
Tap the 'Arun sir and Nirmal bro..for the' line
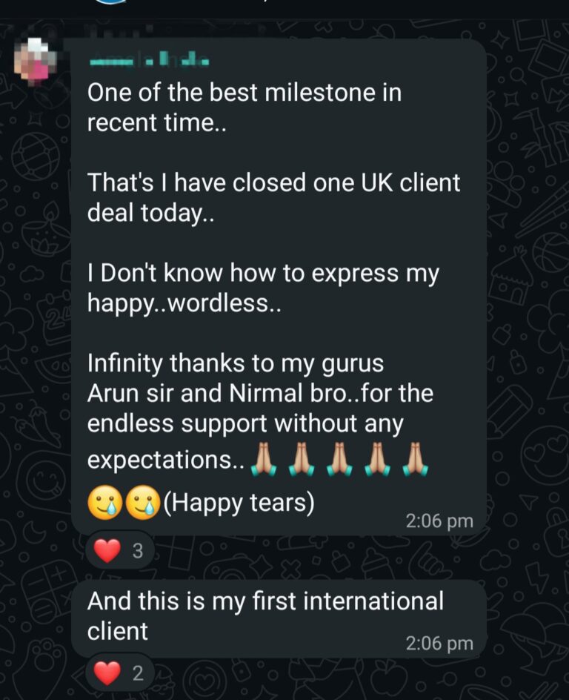pyautogui.click(x=260, y=393)
